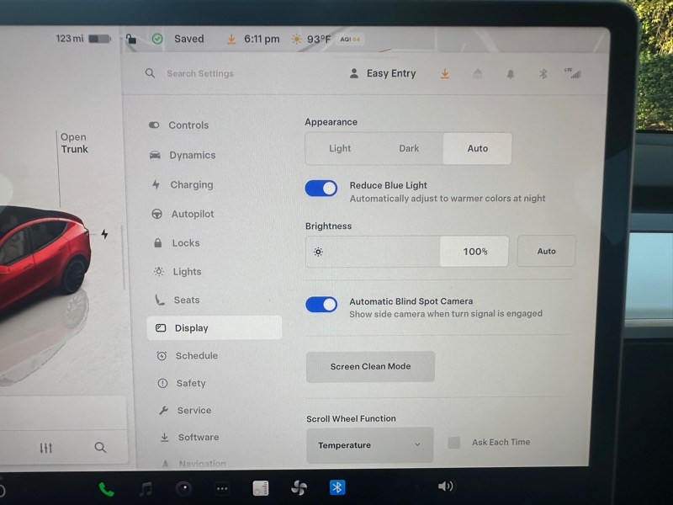
Task: Open the Autopilot settings section
Action: coord(192,215)
